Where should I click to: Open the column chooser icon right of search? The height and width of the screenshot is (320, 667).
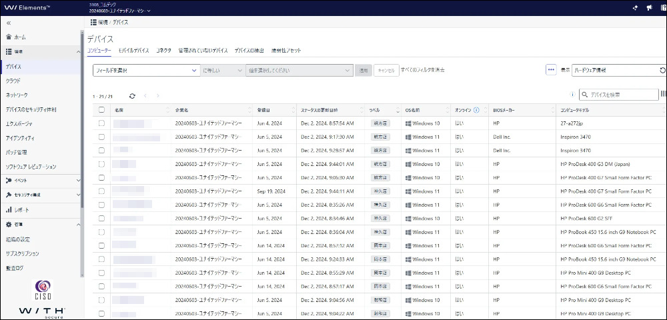point(663,95)
